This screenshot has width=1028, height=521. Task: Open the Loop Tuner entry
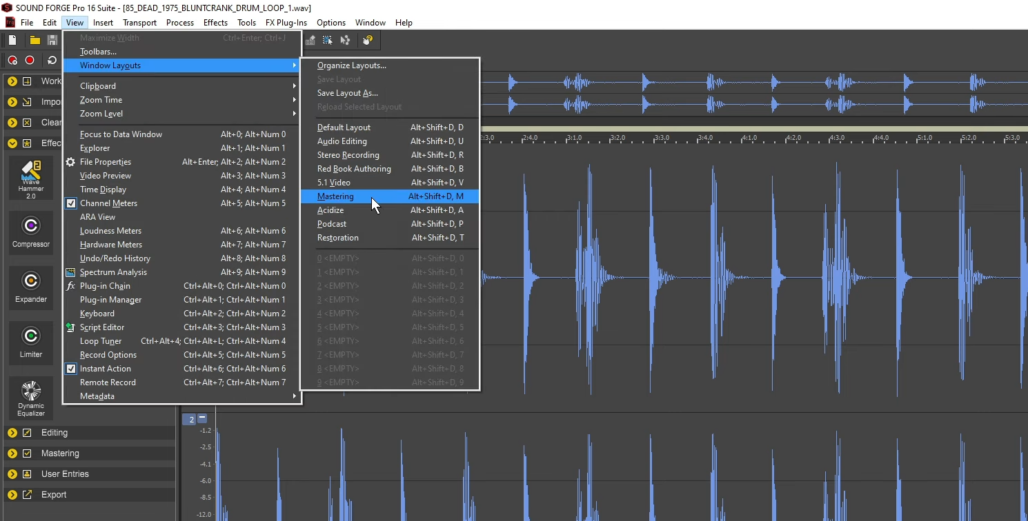(182, 341)
